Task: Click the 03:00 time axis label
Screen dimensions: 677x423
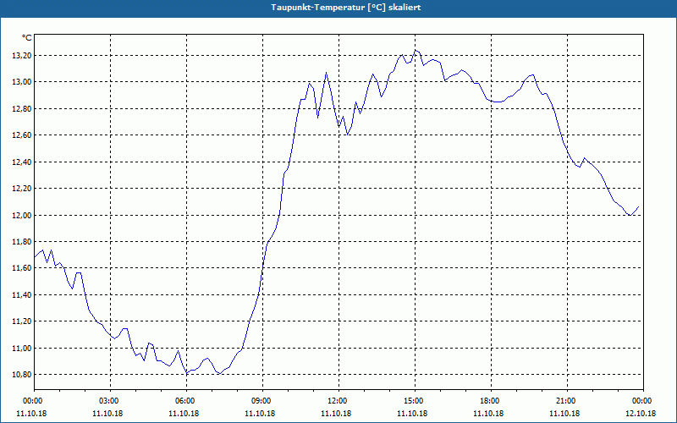Action: click(111, 401)
